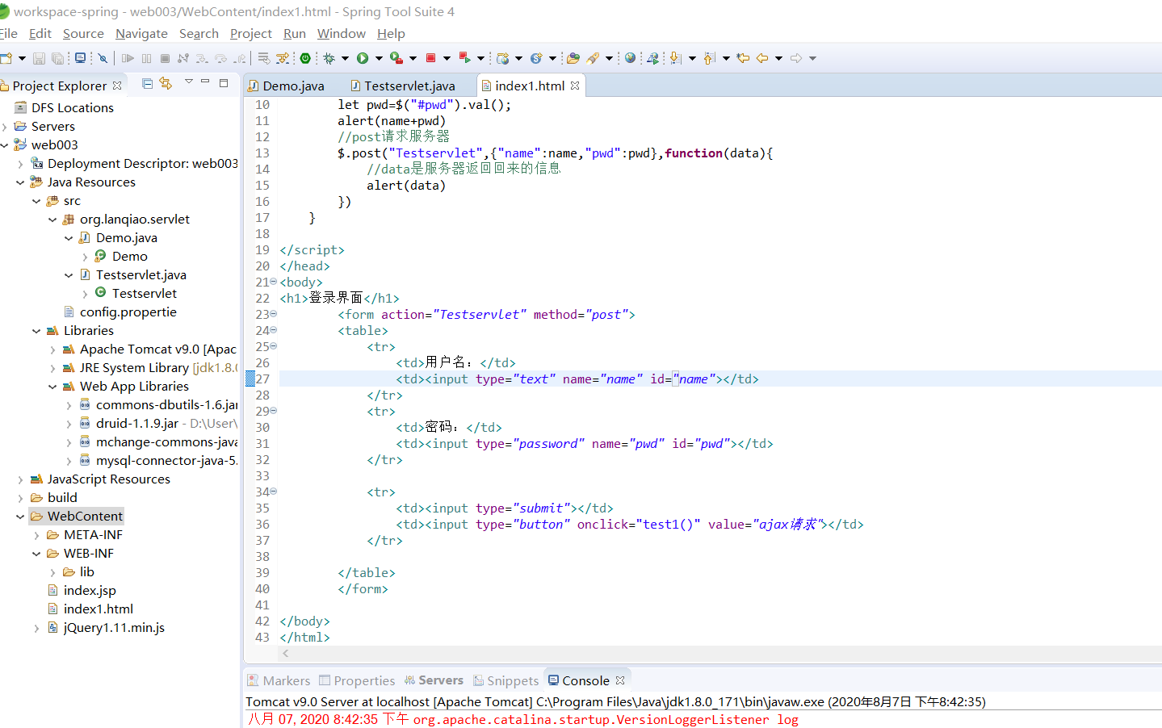This screenshot has height=728, width=1162.
Task: Click the Relaunch red-green icon
Action: click(464, 58)
